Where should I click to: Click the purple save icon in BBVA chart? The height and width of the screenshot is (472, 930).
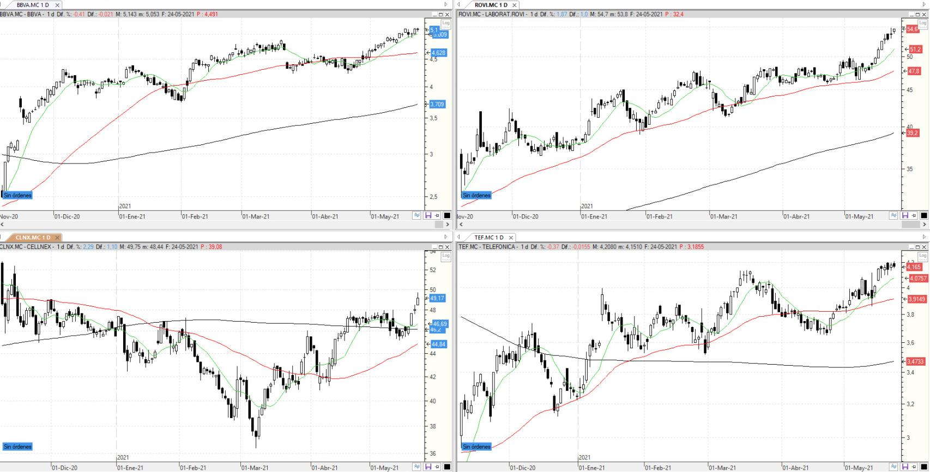point(428,216)
